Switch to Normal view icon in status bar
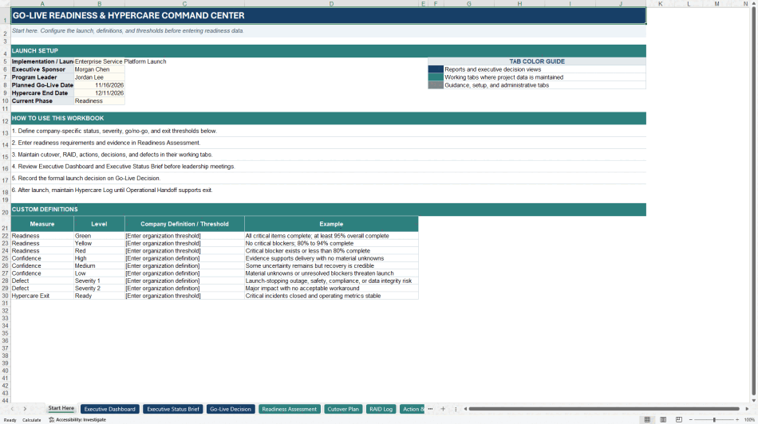Image resolution: width=758 pixels, height=424 pixels. click(647, 420)
